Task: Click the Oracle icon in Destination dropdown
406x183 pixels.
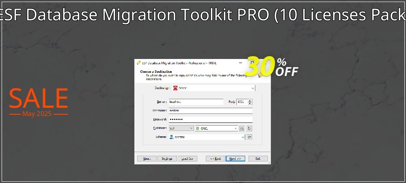Action: (x=175, y=88)
